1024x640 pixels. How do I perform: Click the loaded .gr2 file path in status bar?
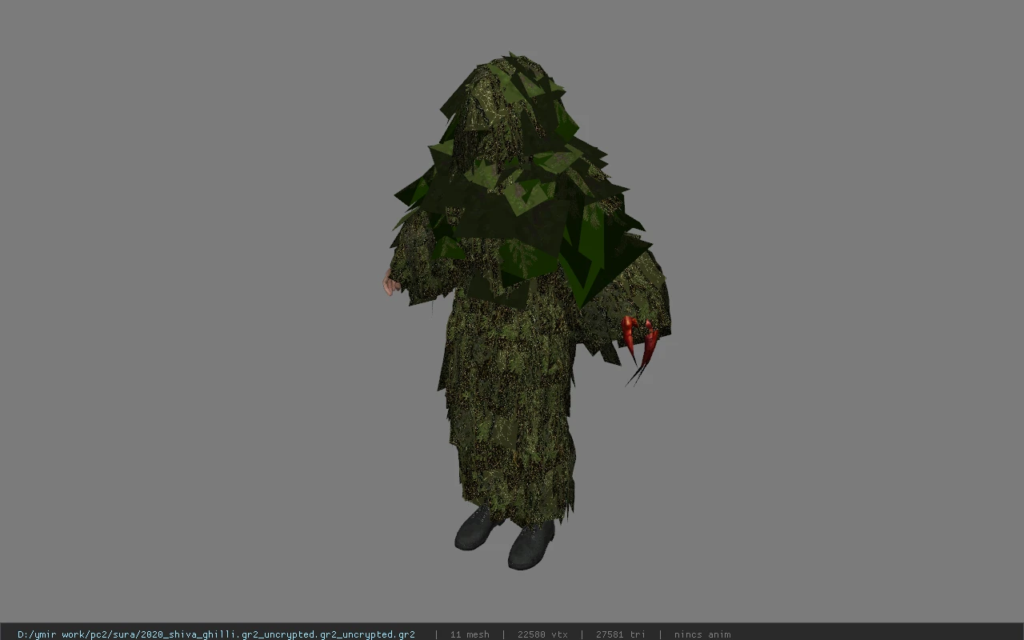(216, 634)
